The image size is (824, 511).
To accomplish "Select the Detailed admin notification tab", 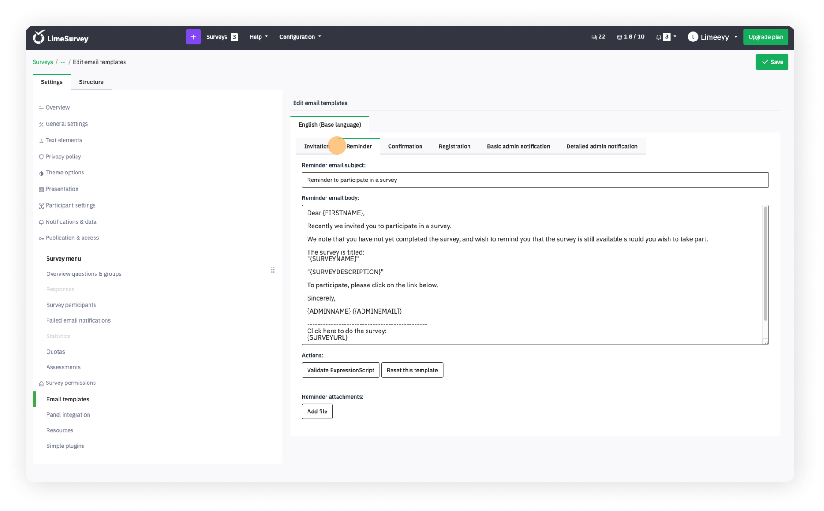I will coord(601,146).
